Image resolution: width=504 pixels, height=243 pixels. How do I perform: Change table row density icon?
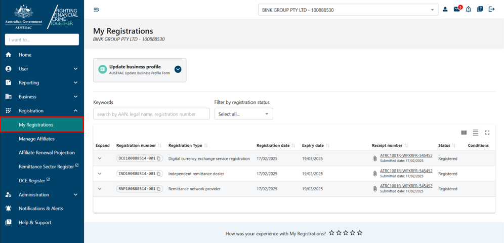(476, 133)
